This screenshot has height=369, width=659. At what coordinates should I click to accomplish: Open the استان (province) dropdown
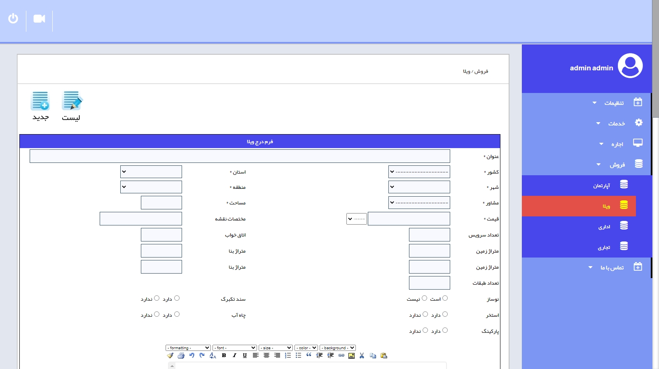point(151,172)
